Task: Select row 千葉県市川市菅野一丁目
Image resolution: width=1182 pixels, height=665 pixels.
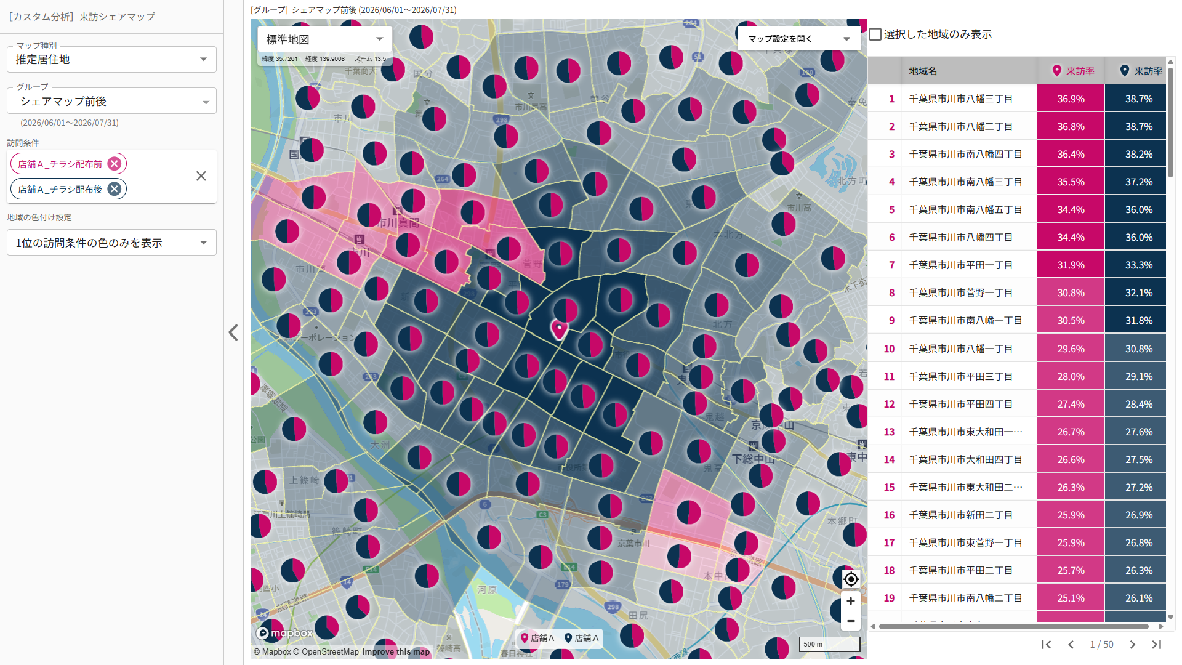Action: click(1017, 292)
